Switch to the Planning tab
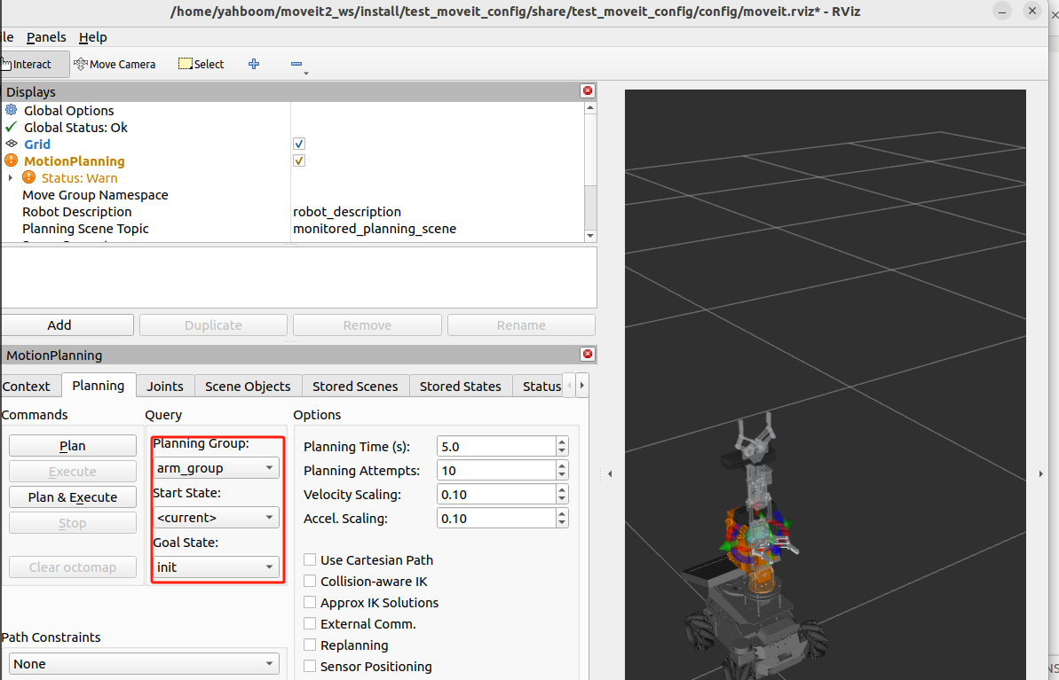The height and width of the screenshot is (680, 1059). click(x=99, y=385)
